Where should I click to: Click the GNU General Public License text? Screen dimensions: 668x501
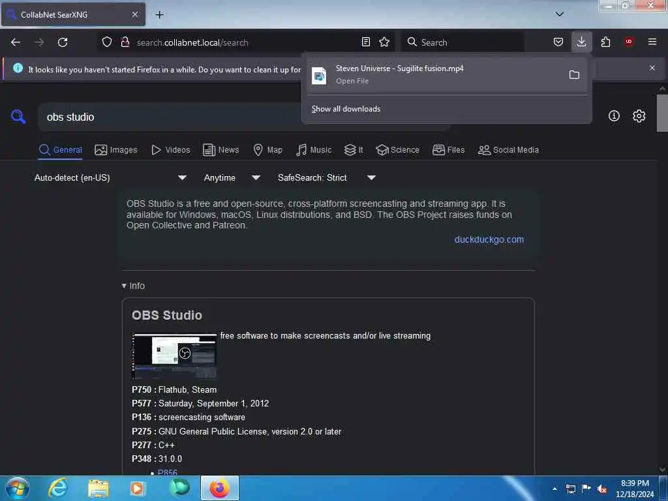250,432
